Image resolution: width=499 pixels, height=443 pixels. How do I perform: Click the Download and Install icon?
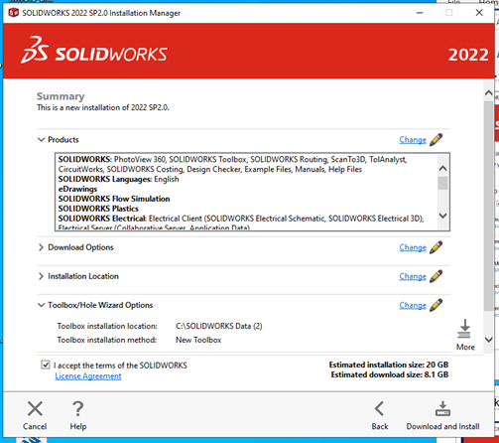click(x=442, y=409)
